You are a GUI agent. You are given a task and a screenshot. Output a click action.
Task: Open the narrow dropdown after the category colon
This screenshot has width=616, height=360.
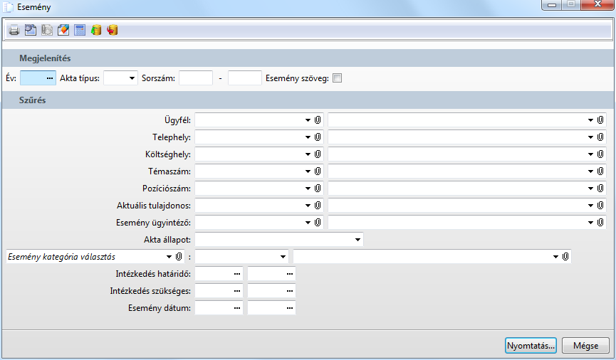pyautogui.click(x=283, y=257)
